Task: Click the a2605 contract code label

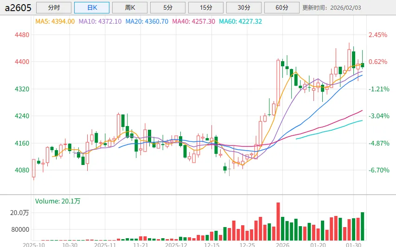Action: pos(18,8)
